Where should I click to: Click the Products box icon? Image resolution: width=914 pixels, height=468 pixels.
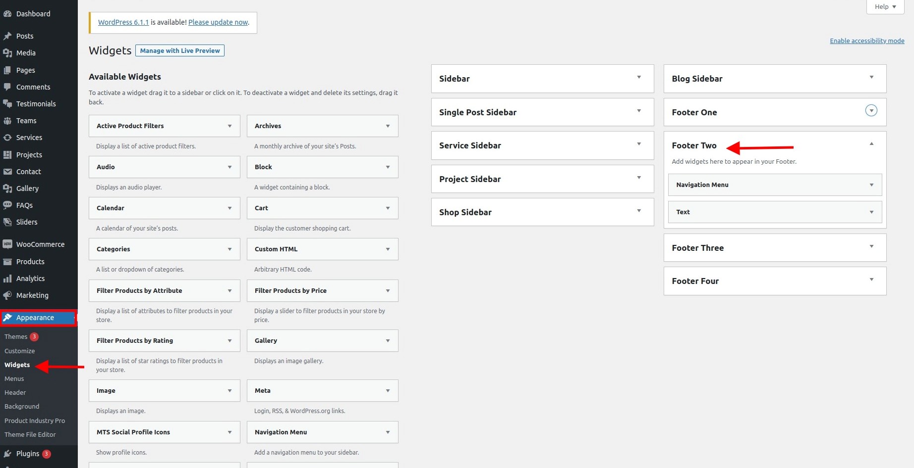7,262
